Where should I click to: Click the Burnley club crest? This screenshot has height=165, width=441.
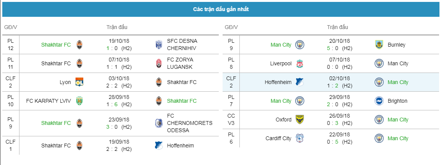[x=380, y=44]
